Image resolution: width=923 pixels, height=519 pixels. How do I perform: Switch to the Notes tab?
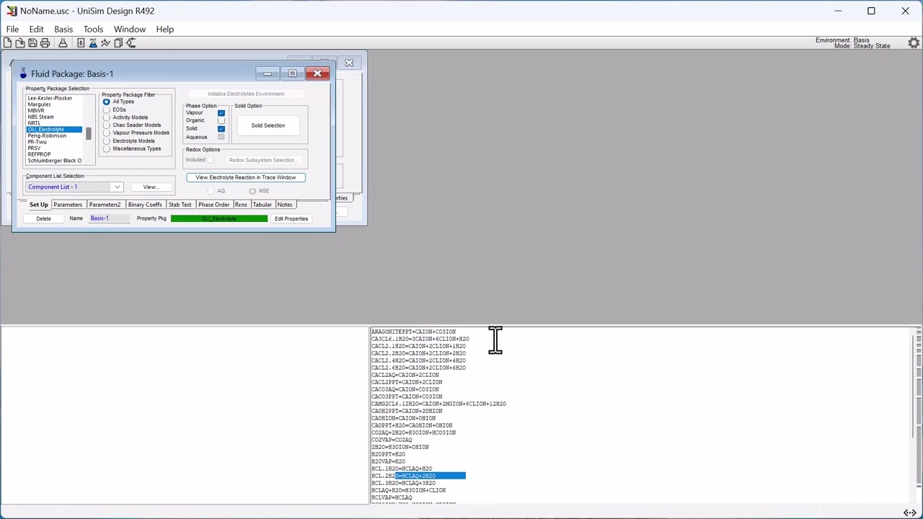pyautogui.click(x=285, y=205)
